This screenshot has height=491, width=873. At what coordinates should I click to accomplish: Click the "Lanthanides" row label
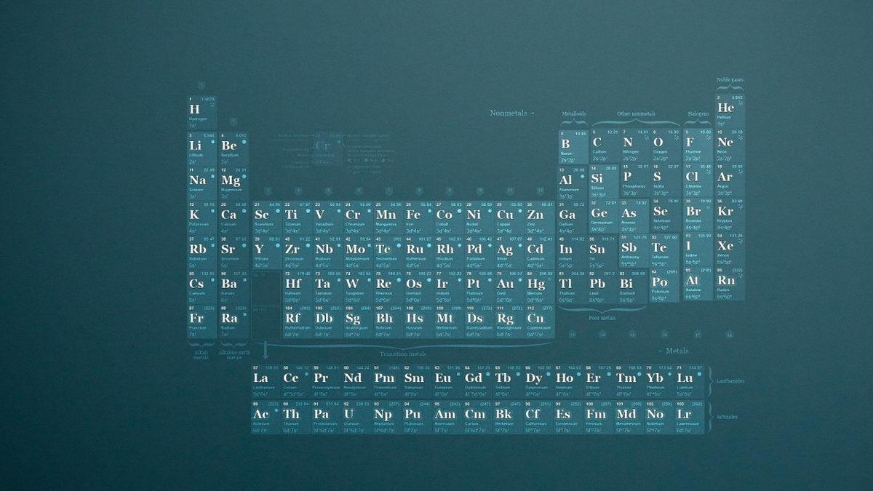tap(730, 380)
